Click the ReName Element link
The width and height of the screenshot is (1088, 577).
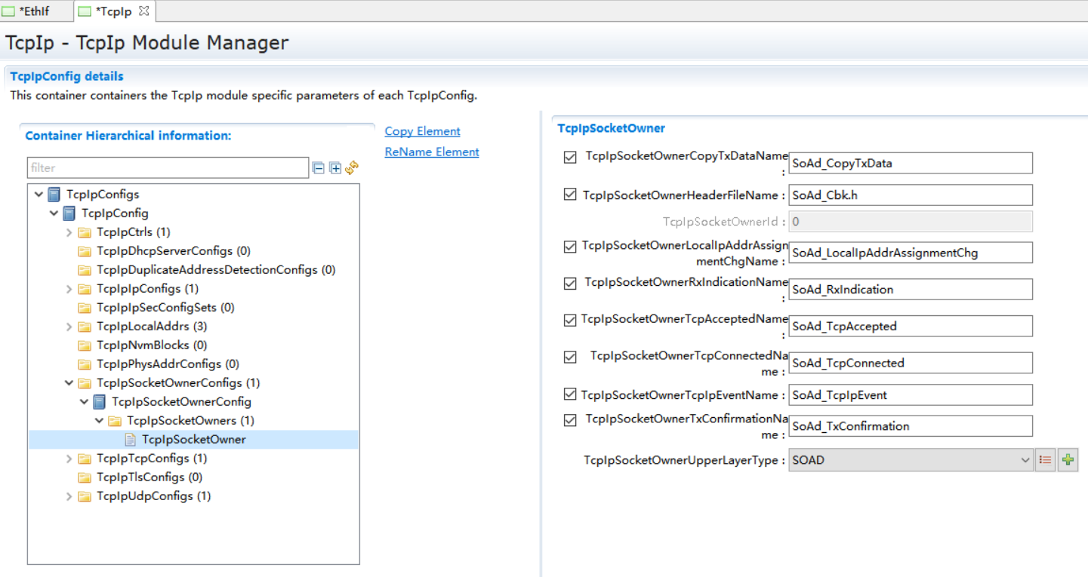tap(431, 152)
